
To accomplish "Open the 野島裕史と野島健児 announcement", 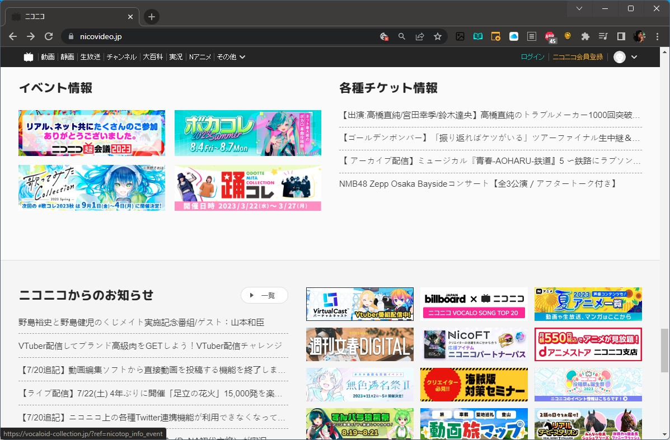I will coord(142,322).
